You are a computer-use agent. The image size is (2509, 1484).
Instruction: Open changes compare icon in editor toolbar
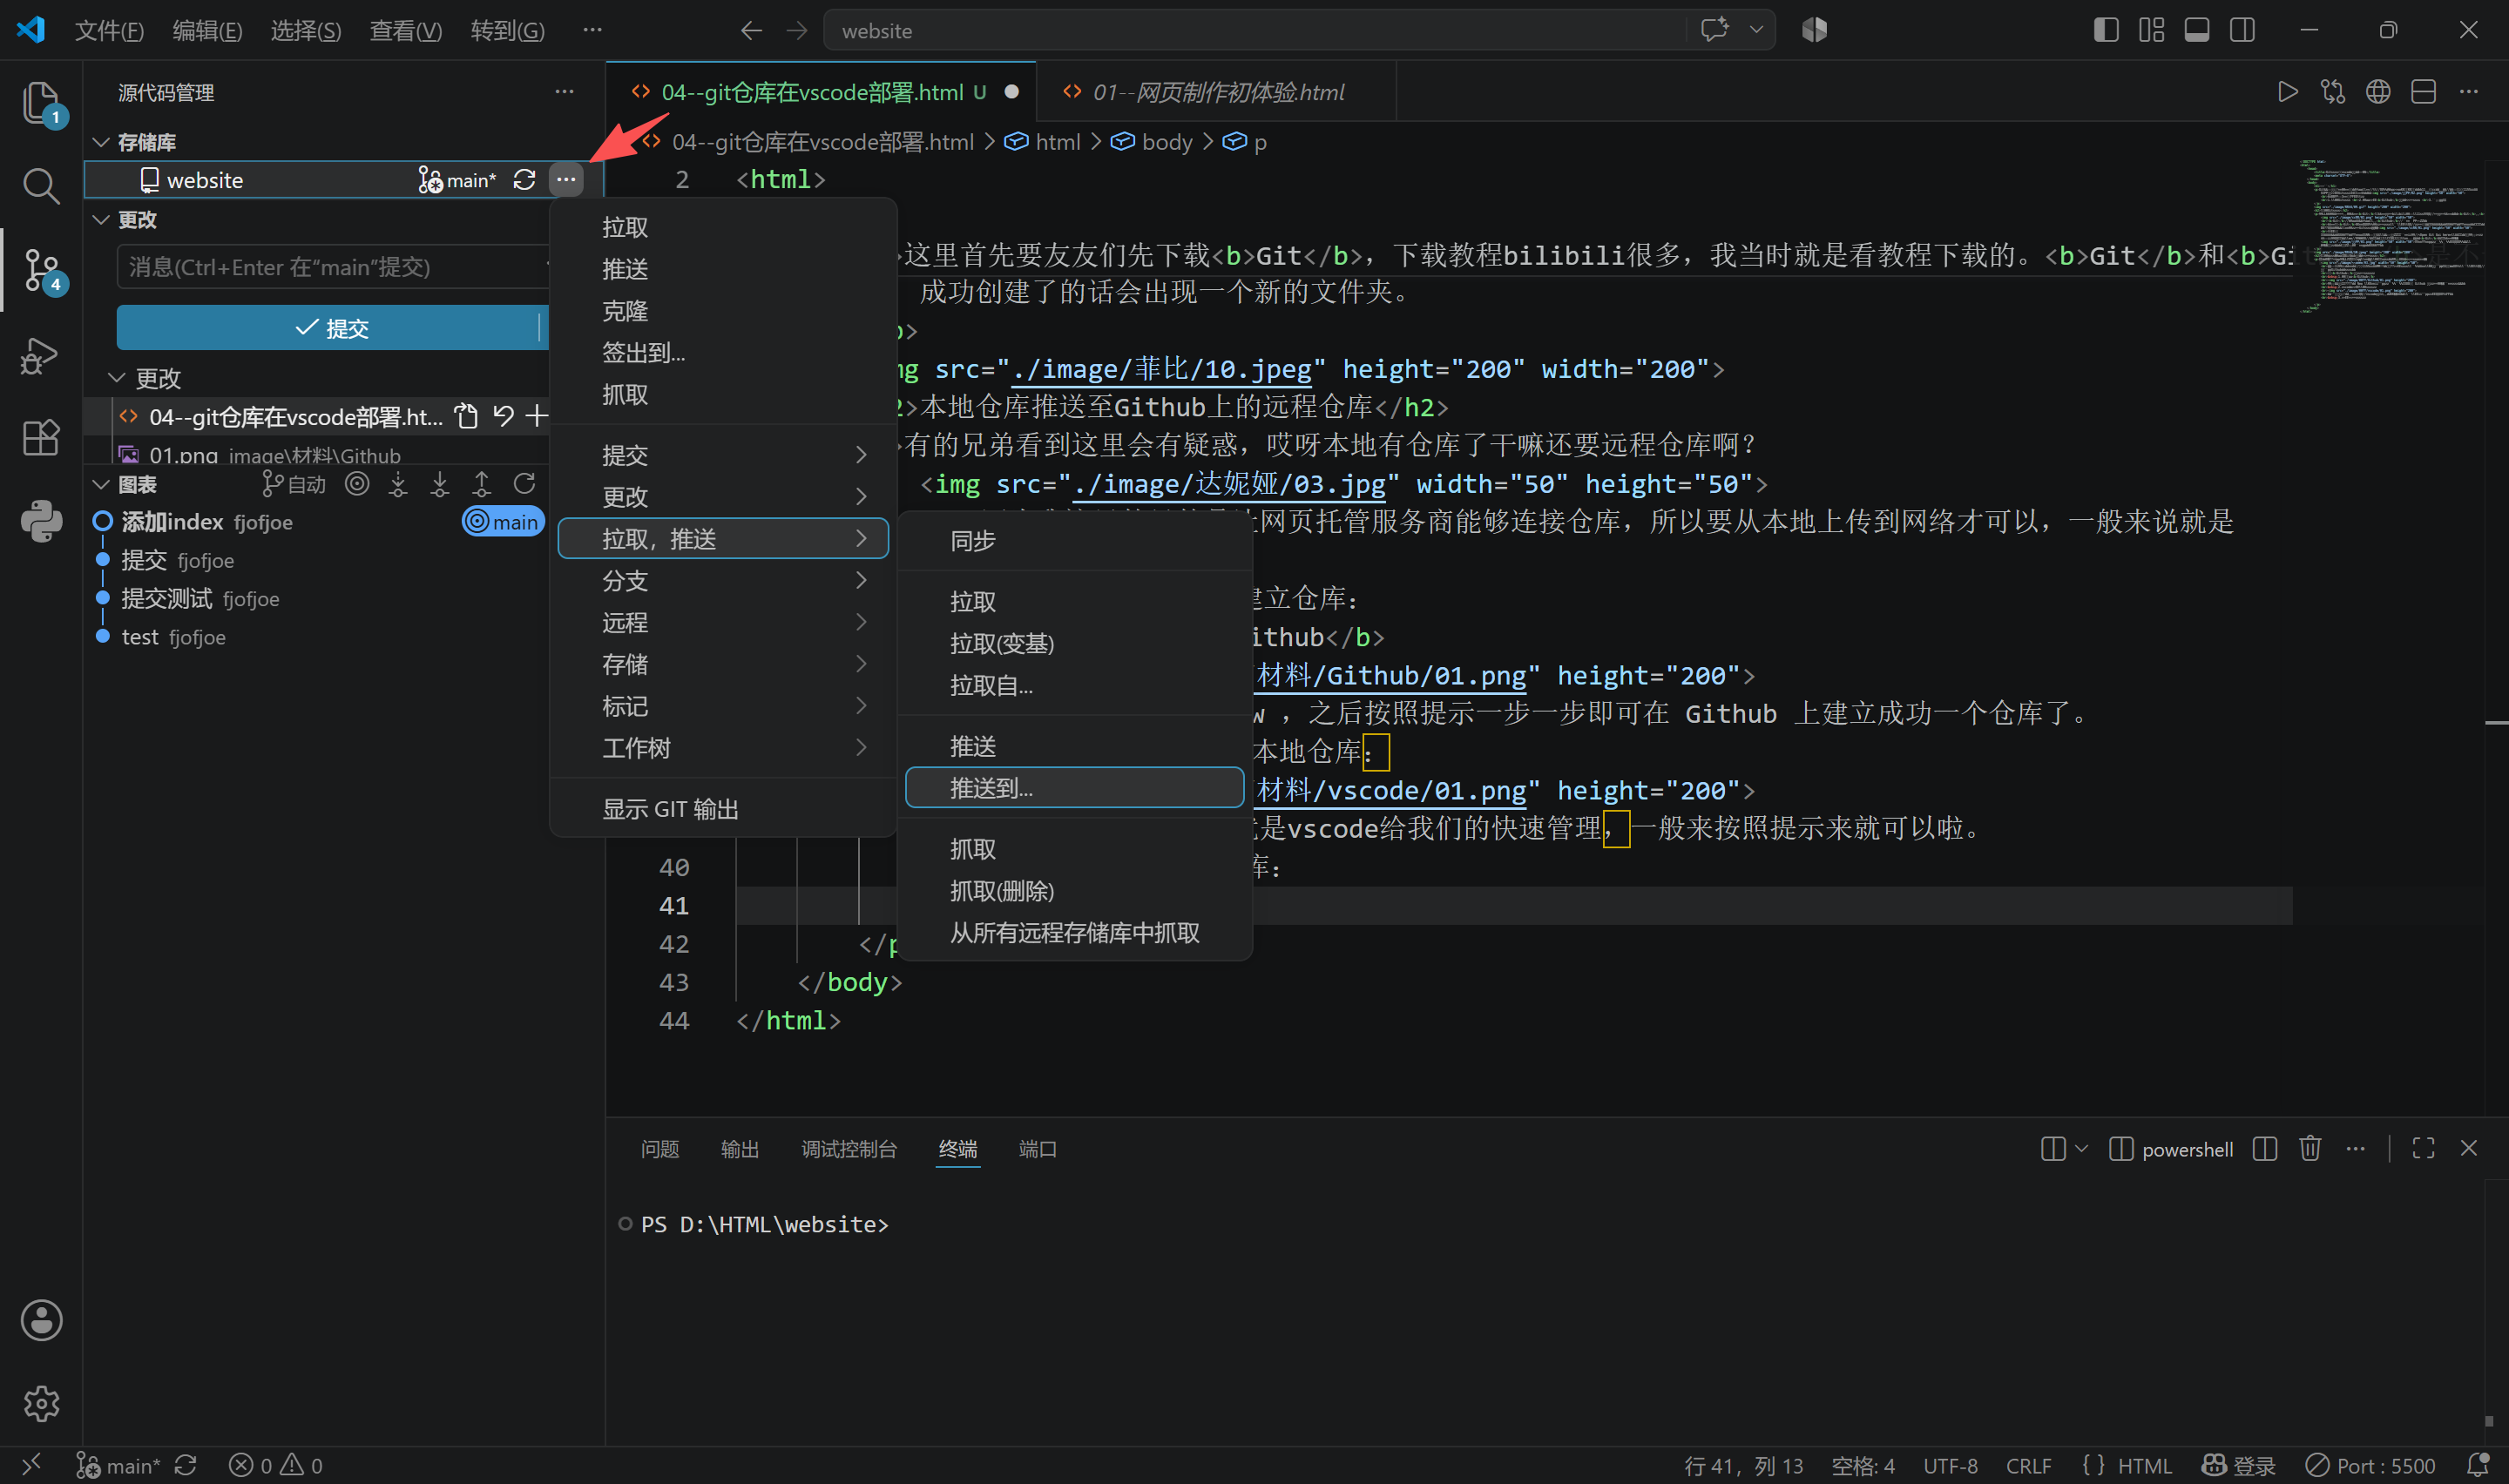pos(2333,92)
